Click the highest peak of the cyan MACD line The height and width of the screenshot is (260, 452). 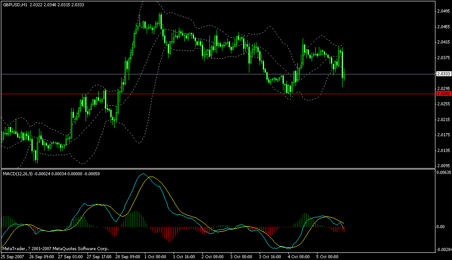[x=143, y=174]
